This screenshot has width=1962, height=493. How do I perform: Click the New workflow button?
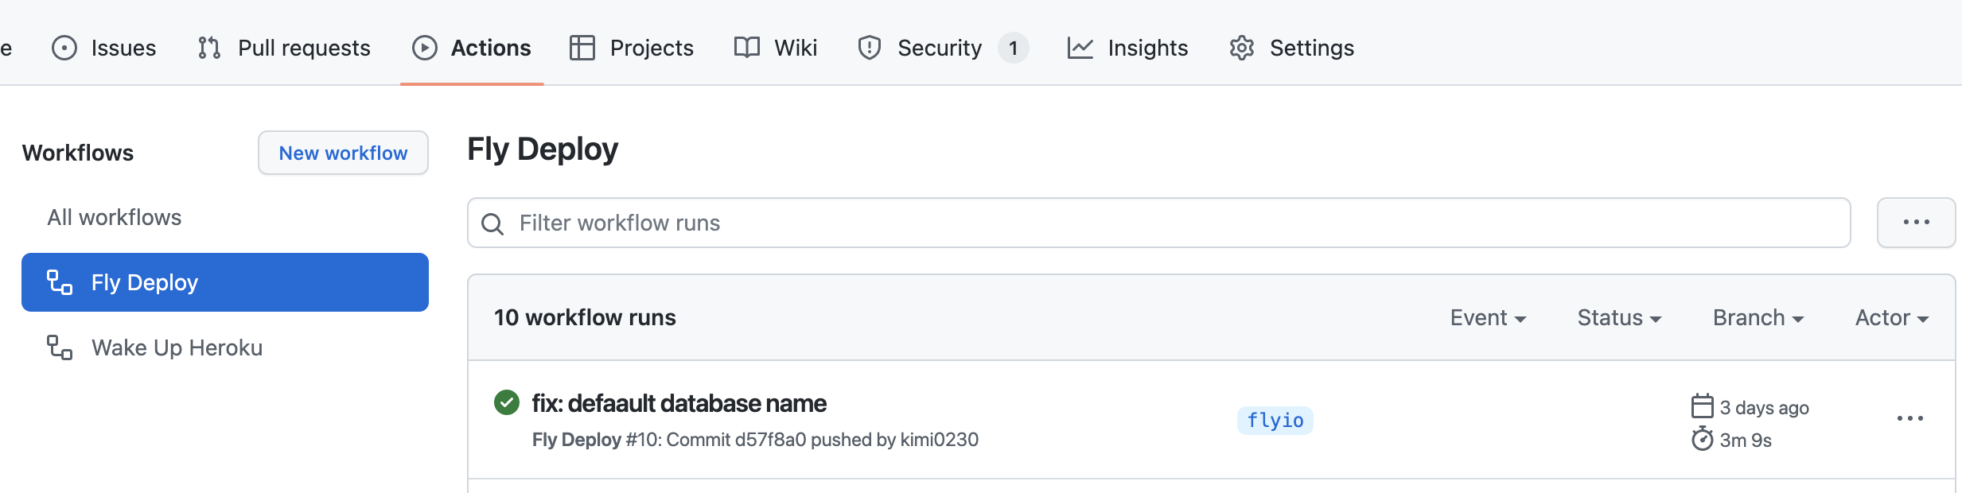(x=343, y=153)
